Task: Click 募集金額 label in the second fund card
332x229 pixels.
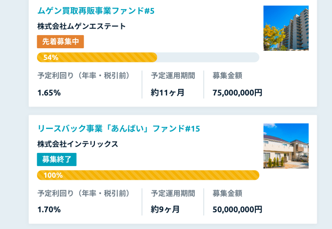Action: 227,193
